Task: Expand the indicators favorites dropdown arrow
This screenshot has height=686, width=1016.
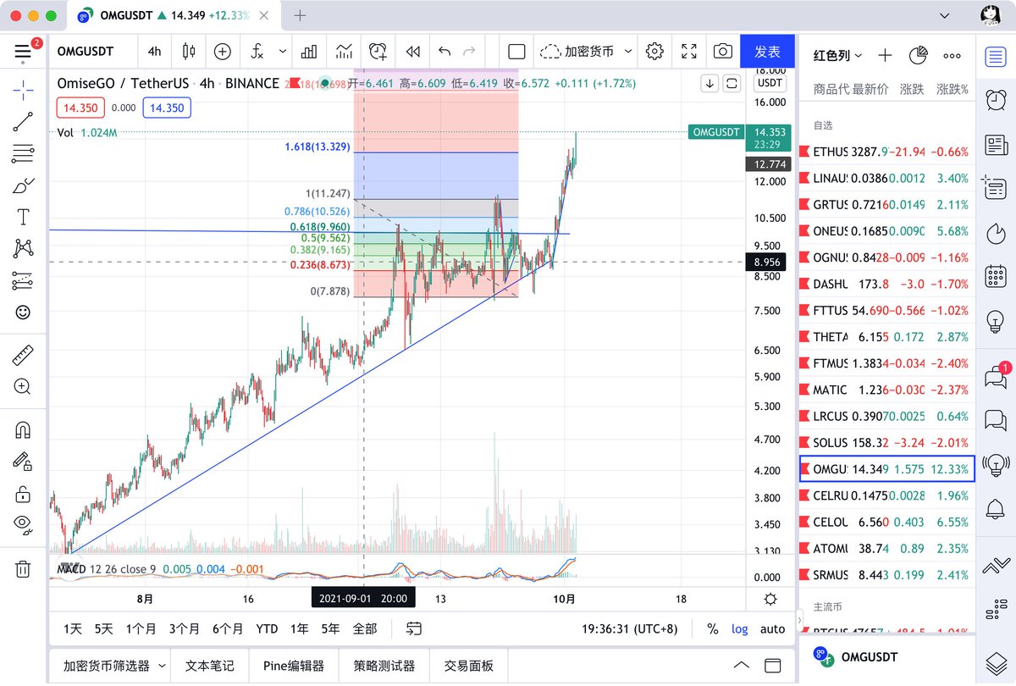Action: pyautogui.click(x=283, y=52)
